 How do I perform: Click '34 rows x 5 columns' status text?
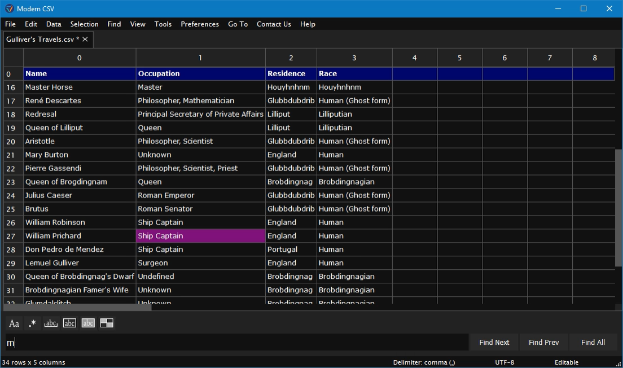33,362
